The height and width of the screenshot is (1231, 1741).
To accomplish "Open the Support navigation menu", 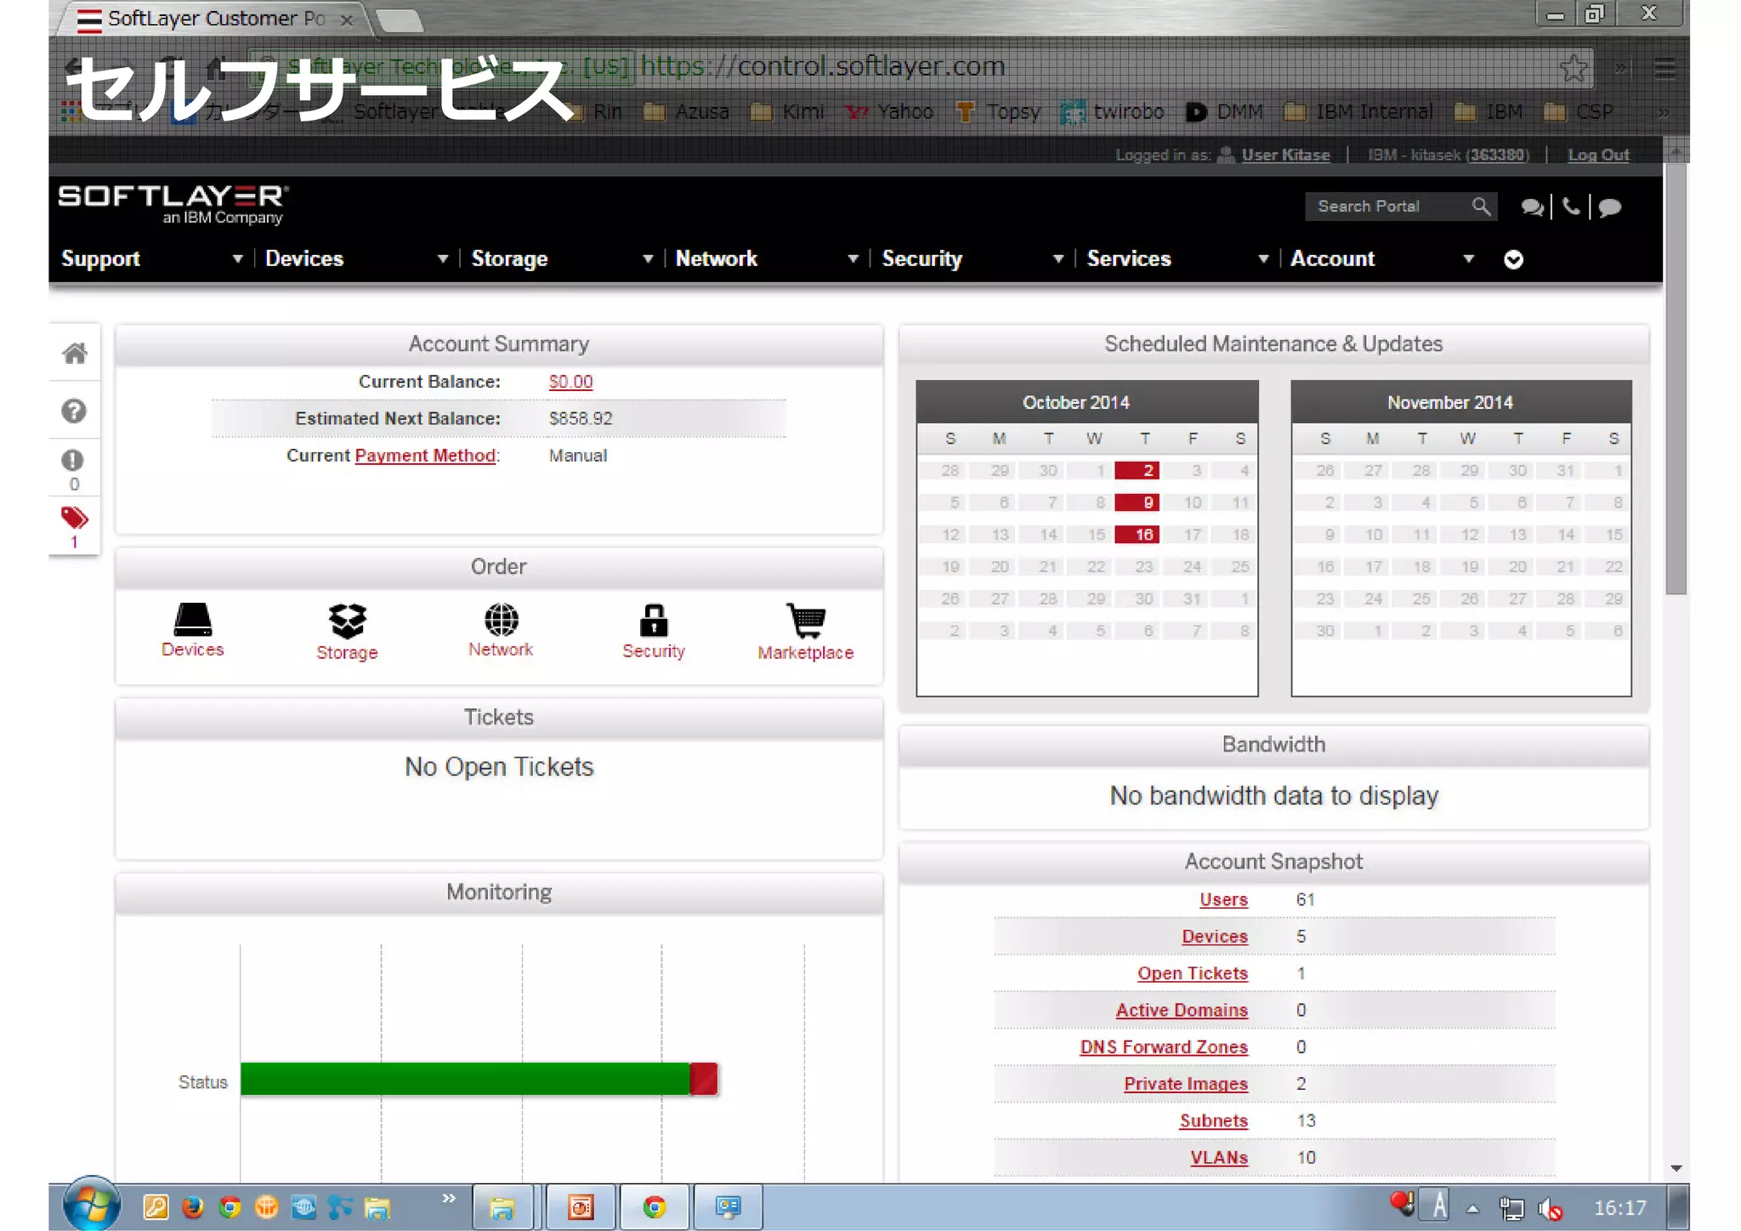I will pyautogui.click(x=100, y=258).
